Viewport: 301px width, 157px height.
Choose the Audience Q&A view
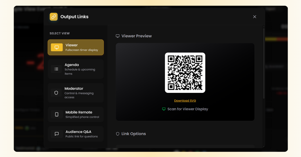(x=76, y=134)
